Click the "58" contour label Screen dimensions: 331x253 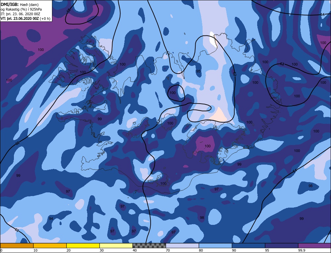pos(69,11)
